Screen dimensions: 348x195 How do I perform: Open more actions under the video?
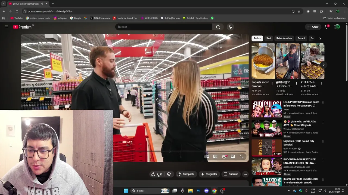coord(245,174)
